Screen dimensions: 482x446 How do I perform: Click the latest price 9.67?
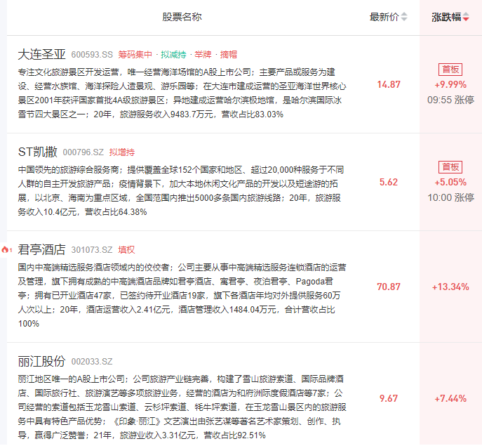389,399
